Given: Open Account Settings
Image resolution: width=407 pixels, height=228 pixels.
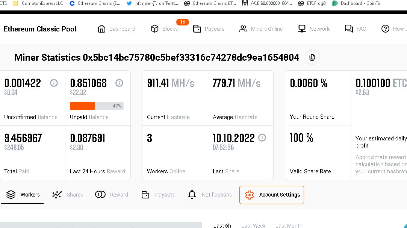Looking at the screenshot, I should pos(271,195).
